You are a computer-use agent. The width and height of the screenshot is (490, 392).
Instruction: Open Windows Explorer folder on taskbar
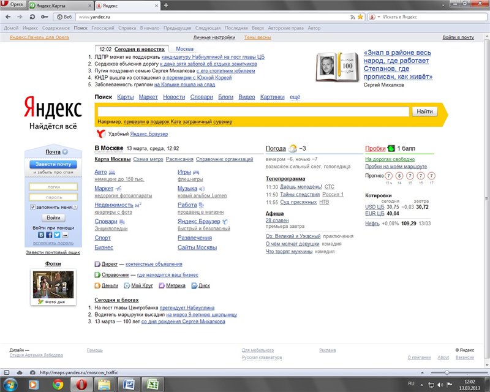click(104, 384)
